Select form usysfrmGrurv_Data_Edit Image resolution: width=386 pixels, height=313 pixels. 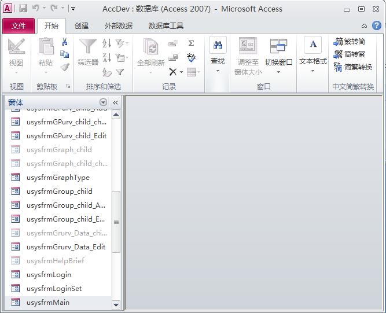tap(58, 246)
